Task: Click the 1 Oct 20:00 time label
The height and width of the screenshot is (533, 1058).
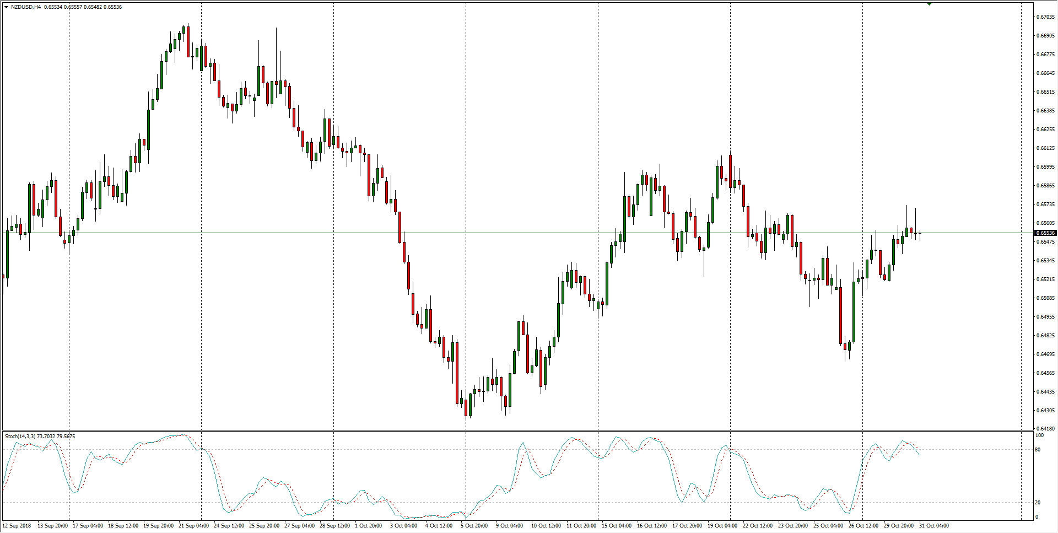Action: point(368,525)
